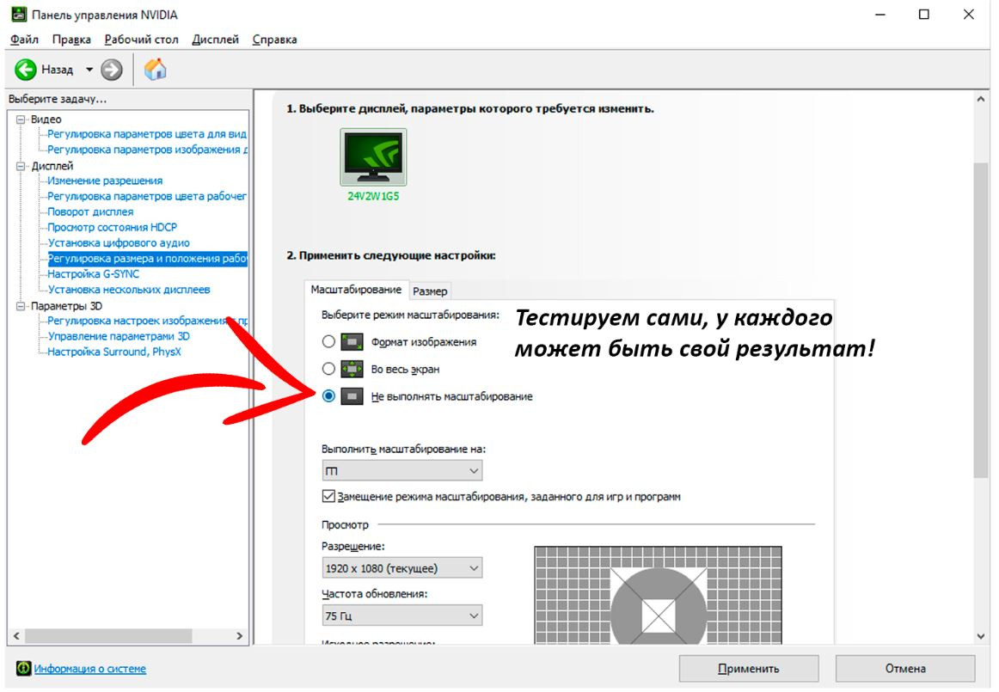Open the Рабочий стол menu
999x692 pixels.
point(141,40)
